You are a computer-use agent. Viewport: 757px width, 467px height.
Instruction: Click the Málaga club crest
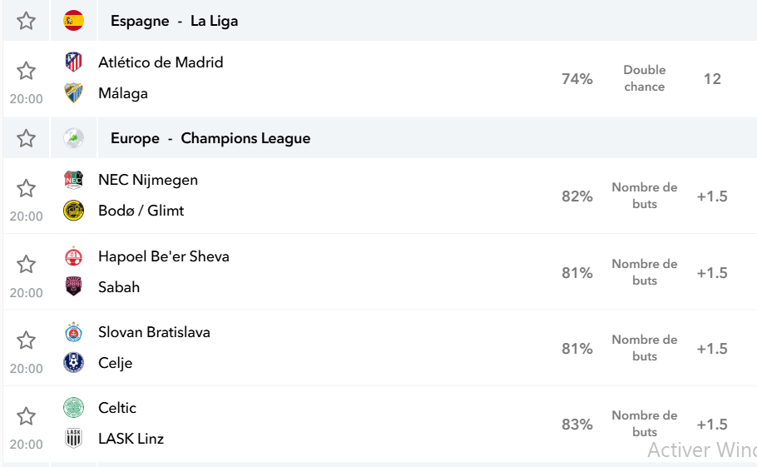73,92
